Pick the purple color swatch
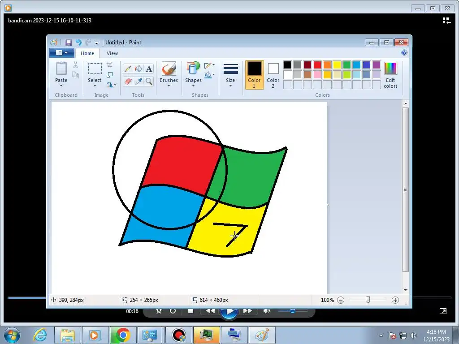Screen dimensions: 459x344 [x=377, y=64]
